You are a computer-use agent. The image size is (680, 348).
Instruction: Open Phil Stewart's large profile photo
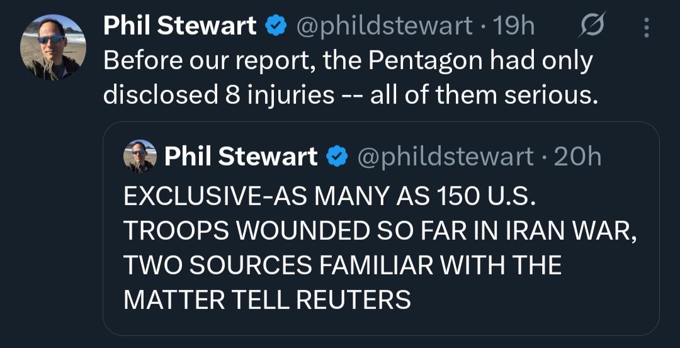(x=53, y=47)
